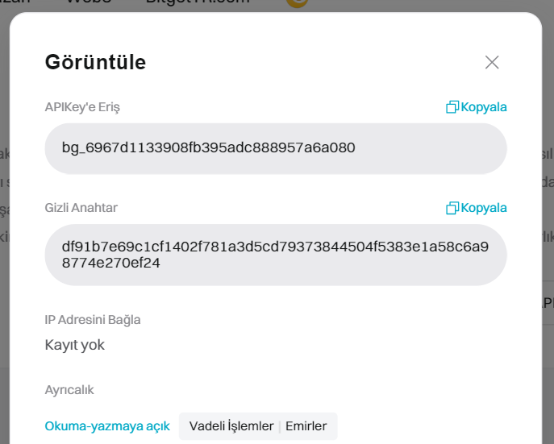
Task: Close the Görüntüle dialog with the X
Action: pos(492,62)
